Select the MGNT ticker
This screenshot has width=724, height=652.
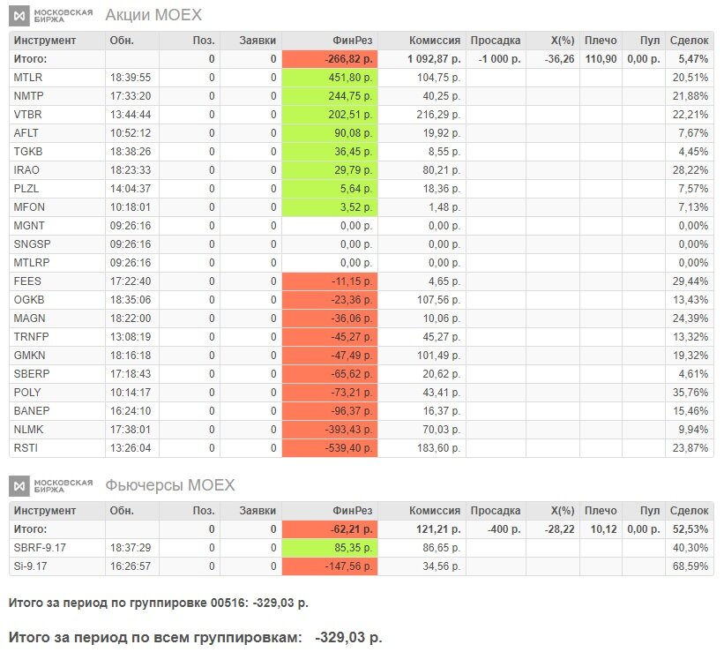29,226
